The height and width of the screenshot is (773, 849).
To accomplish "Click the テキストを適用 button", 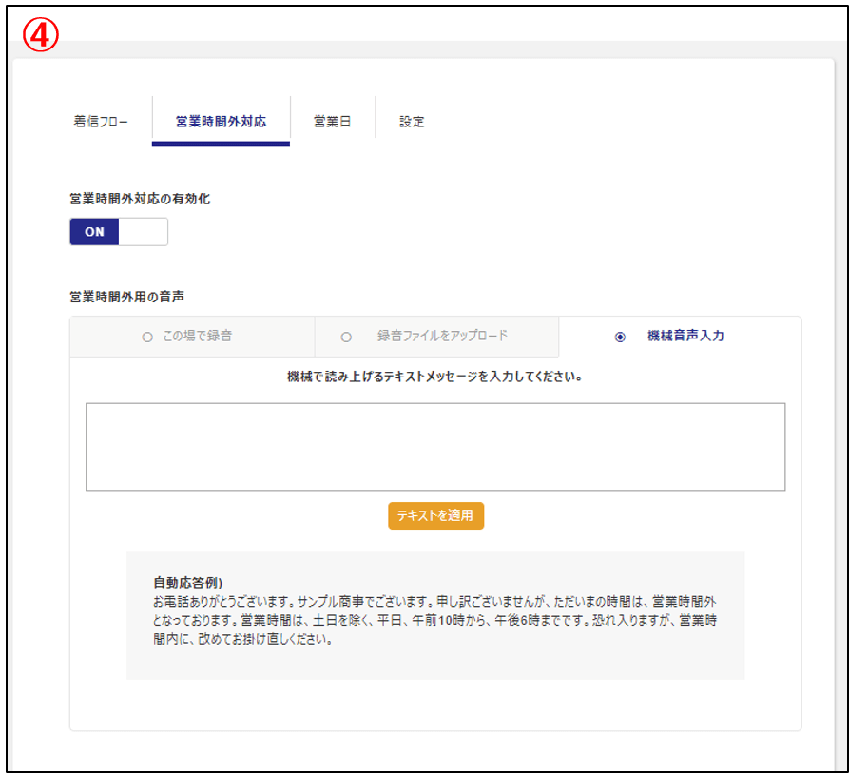I will click(435, 516).
